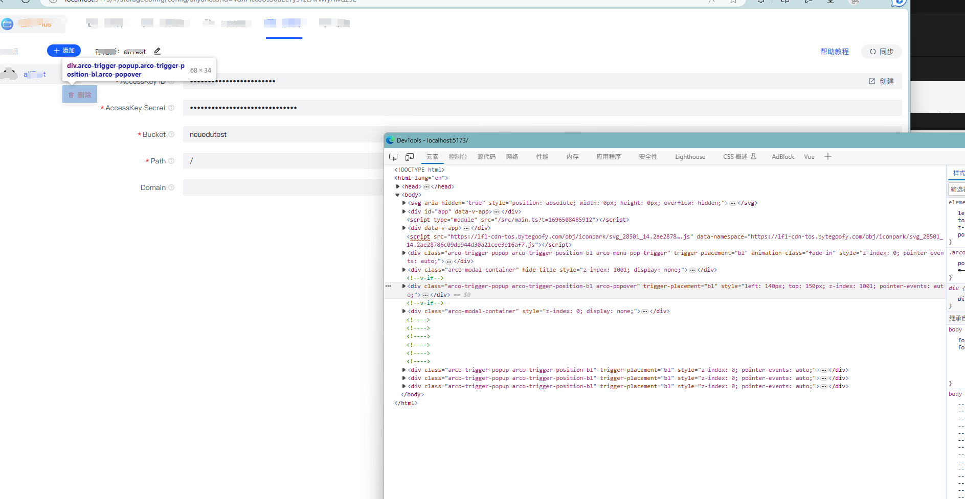This screenshot has height=499, width=965.
Task: Select the script type="module" line
Action: pyautogui.click(x=518, y=220)
